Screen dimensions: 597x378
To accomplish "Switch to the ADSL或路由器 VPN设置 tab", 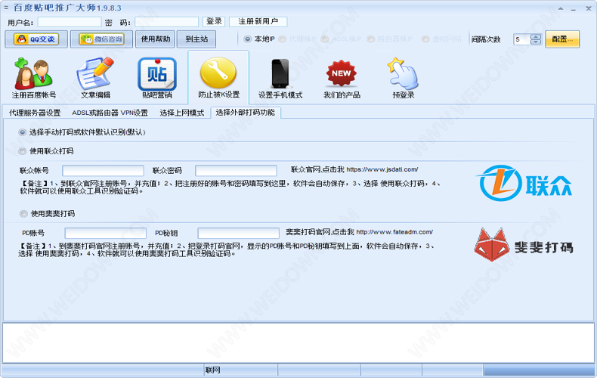I will 110,113.
